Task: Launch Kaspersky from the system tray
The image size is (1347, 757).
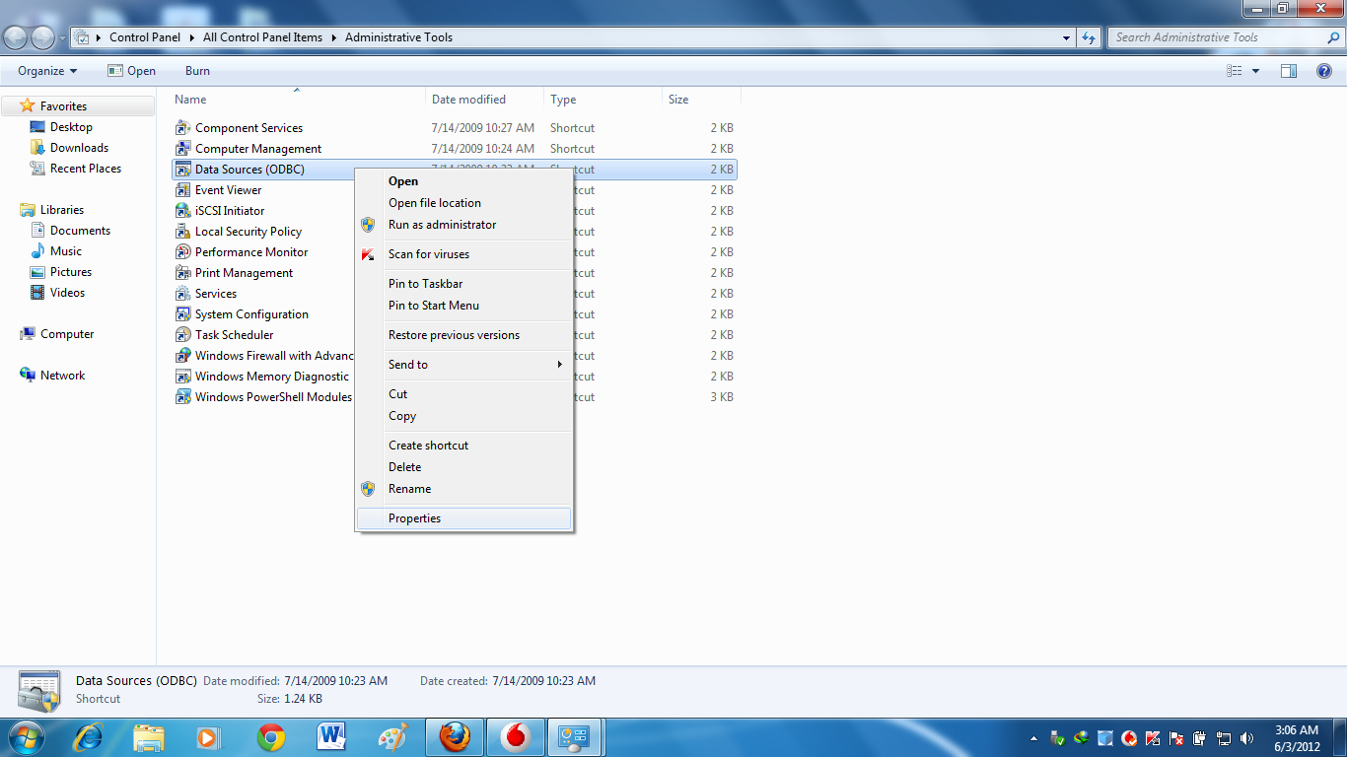Action: tap(1152, 738)
